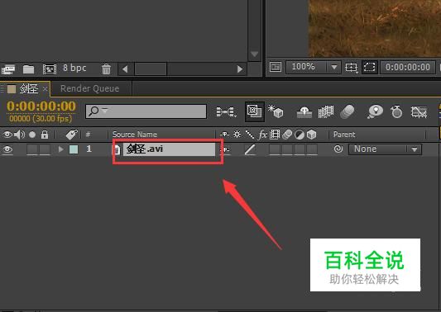Enable Frame Blending on 剑圣.avi layer
Screen dimensions: 441x312
point(275,149)
